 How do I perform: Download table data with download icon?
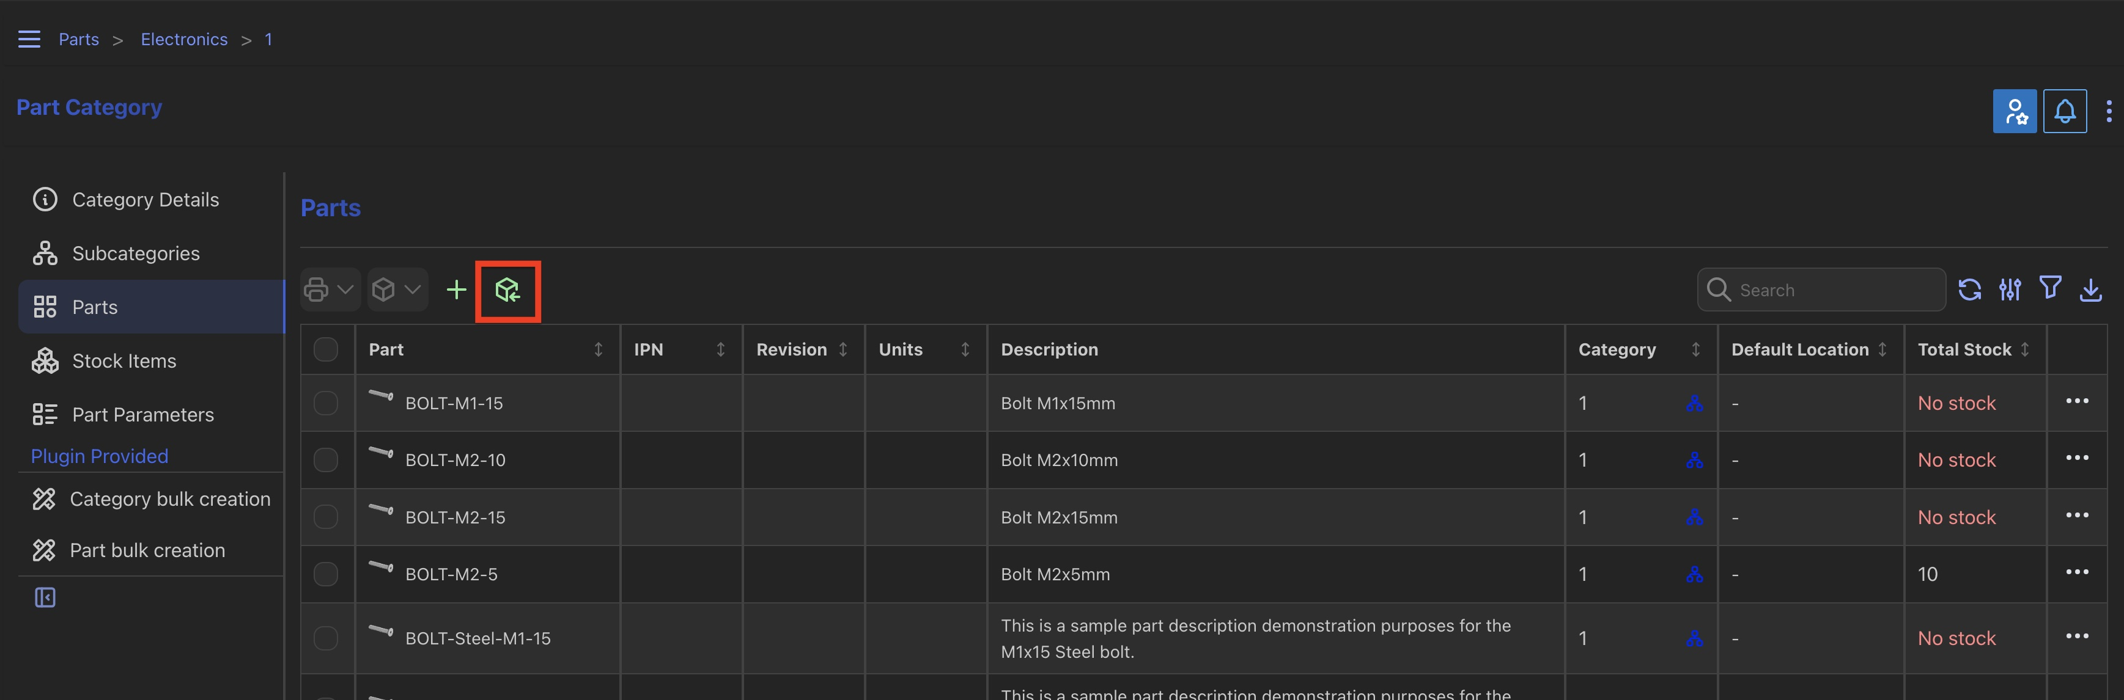[x=2091, y=290]
